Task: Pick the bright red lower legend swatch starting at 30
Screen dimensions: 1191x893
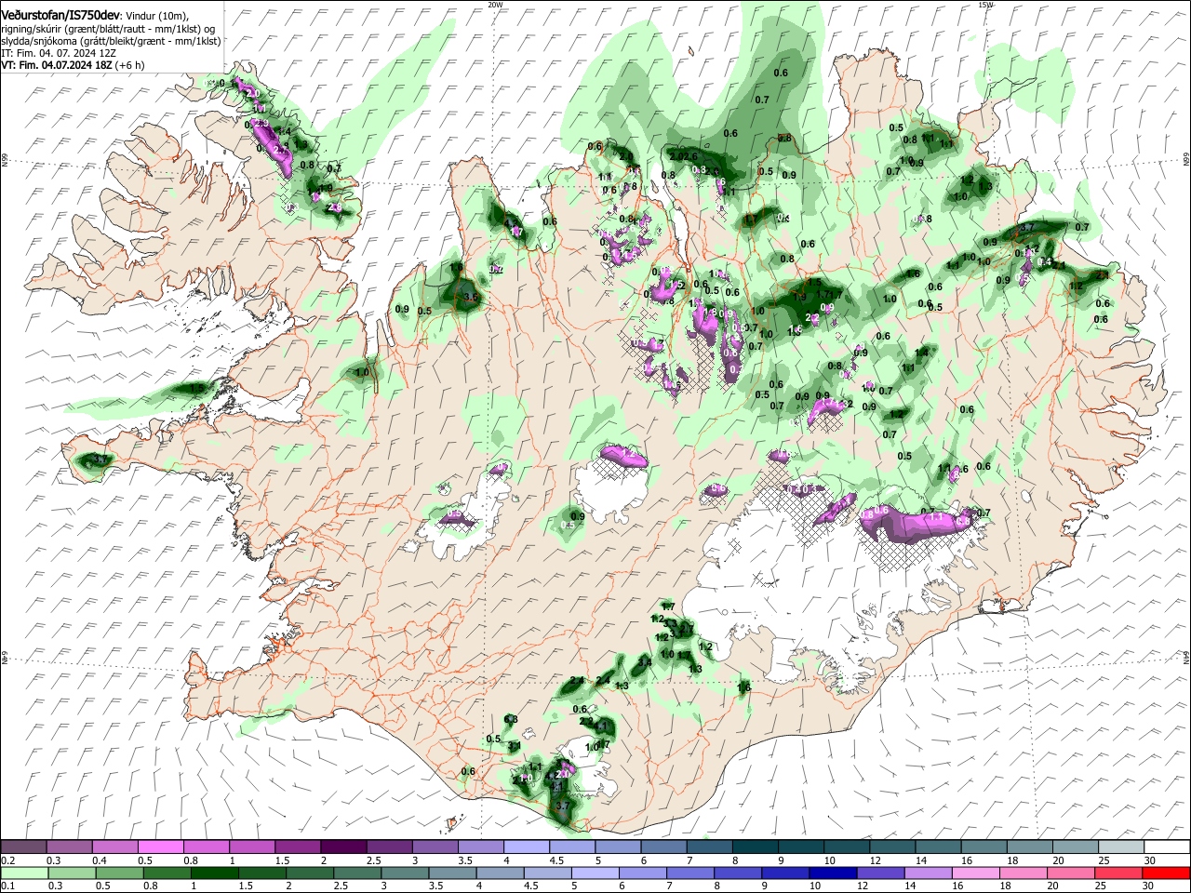Action: tap(1166, 873)
